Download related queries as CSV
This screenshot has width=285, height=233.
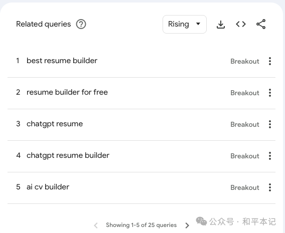[x=221, y=25]
